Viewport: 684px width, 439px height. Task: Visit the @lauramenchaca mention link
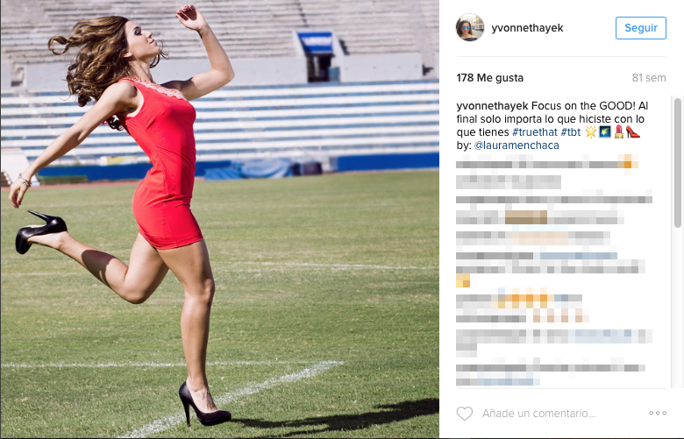pyautogui.click(x=517, y=145)
